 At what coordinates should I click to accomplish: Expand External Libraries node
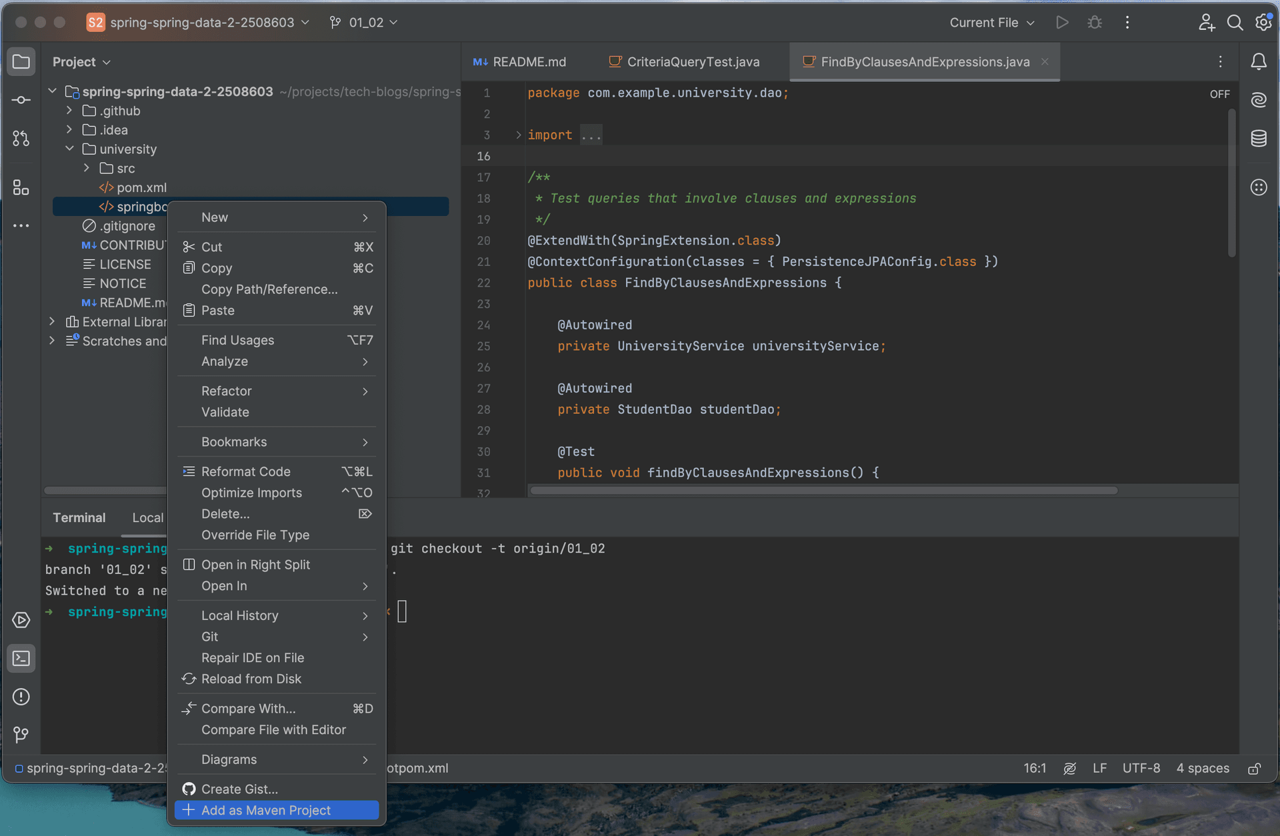(x=52, y=321)
